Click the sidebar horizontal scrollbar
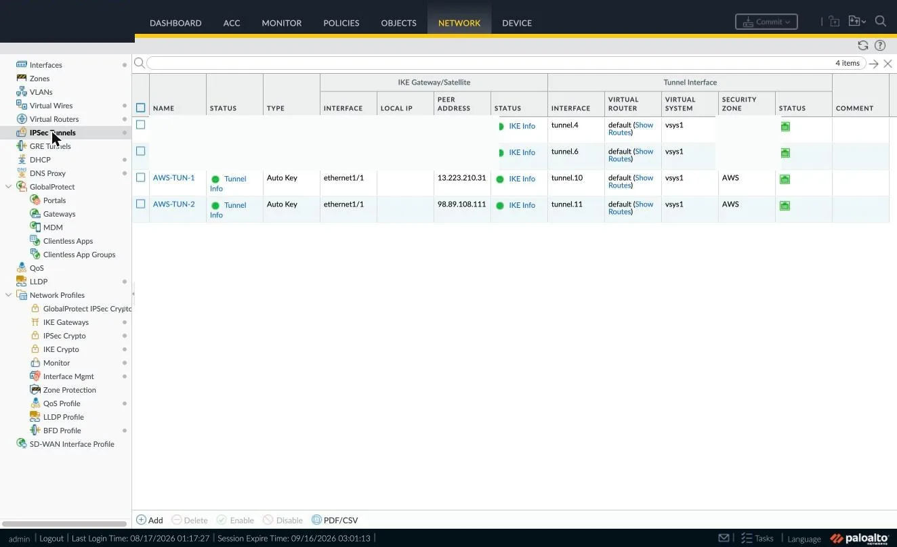Screen dimensions: 897x547 point(64,524)
